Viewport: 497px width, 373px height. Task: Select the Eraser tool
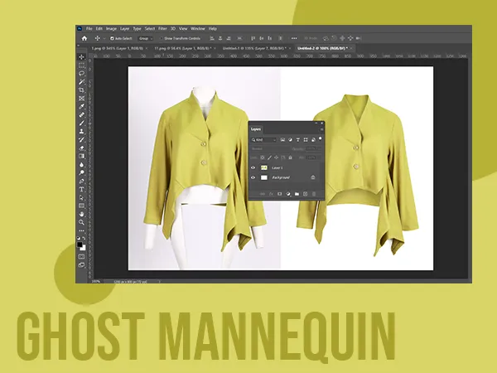81,148
